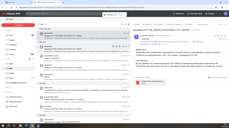Click View Read Status link
The height and width of the screenshot is (128, 229).
coord(145,44)
